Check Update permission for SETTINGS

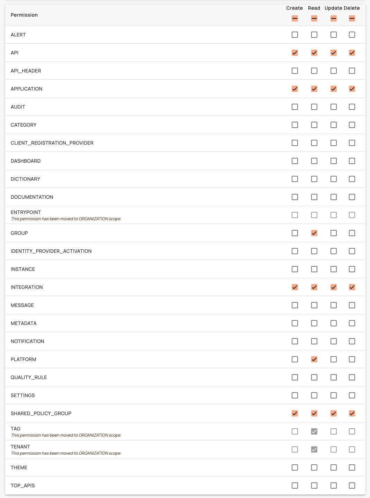pos(334,395)
